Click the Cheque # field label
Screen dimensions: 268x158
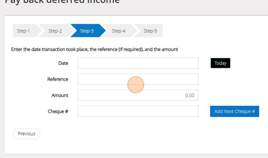(58, 111)
